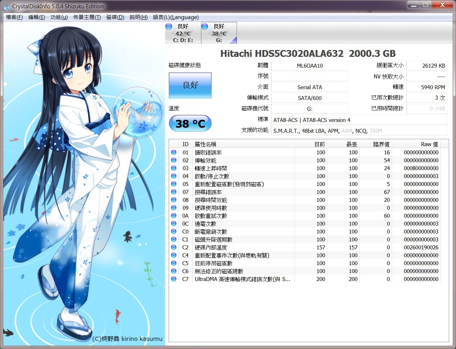Click the Raw 值 column header

pyautogui.click(x=416, y=144)
